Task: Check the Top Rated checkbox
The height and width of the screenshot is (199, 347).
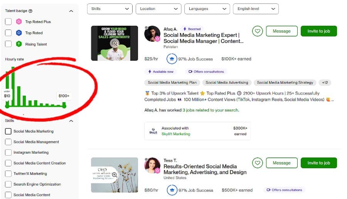Action: coord(8,33)
